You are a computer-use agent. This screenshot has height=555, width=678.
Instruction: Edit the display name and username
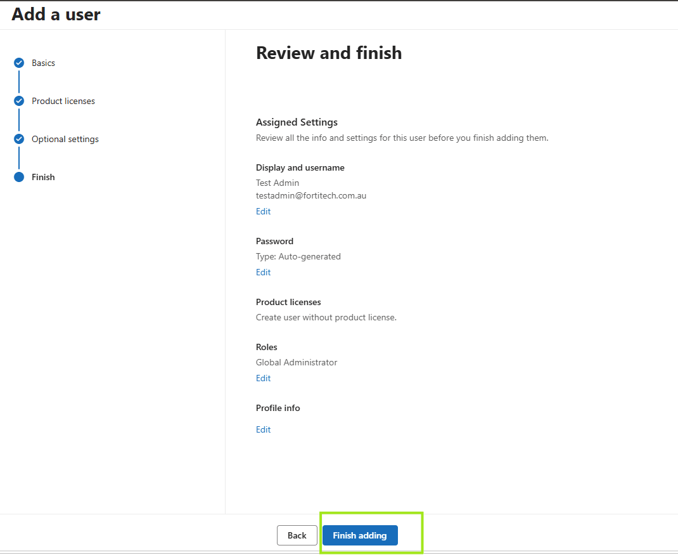pos(264,211)
